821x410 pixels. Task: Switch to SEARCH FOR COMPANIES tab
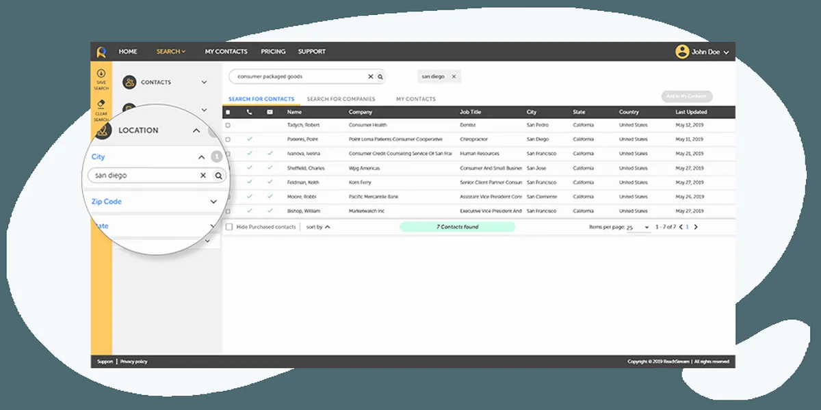[341, 99]
